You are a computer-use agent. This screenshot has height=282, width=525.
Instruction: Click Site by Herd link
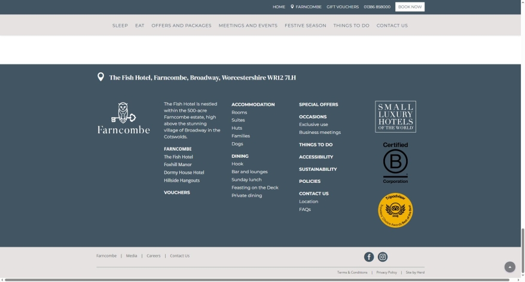click(x=415, y=272)
